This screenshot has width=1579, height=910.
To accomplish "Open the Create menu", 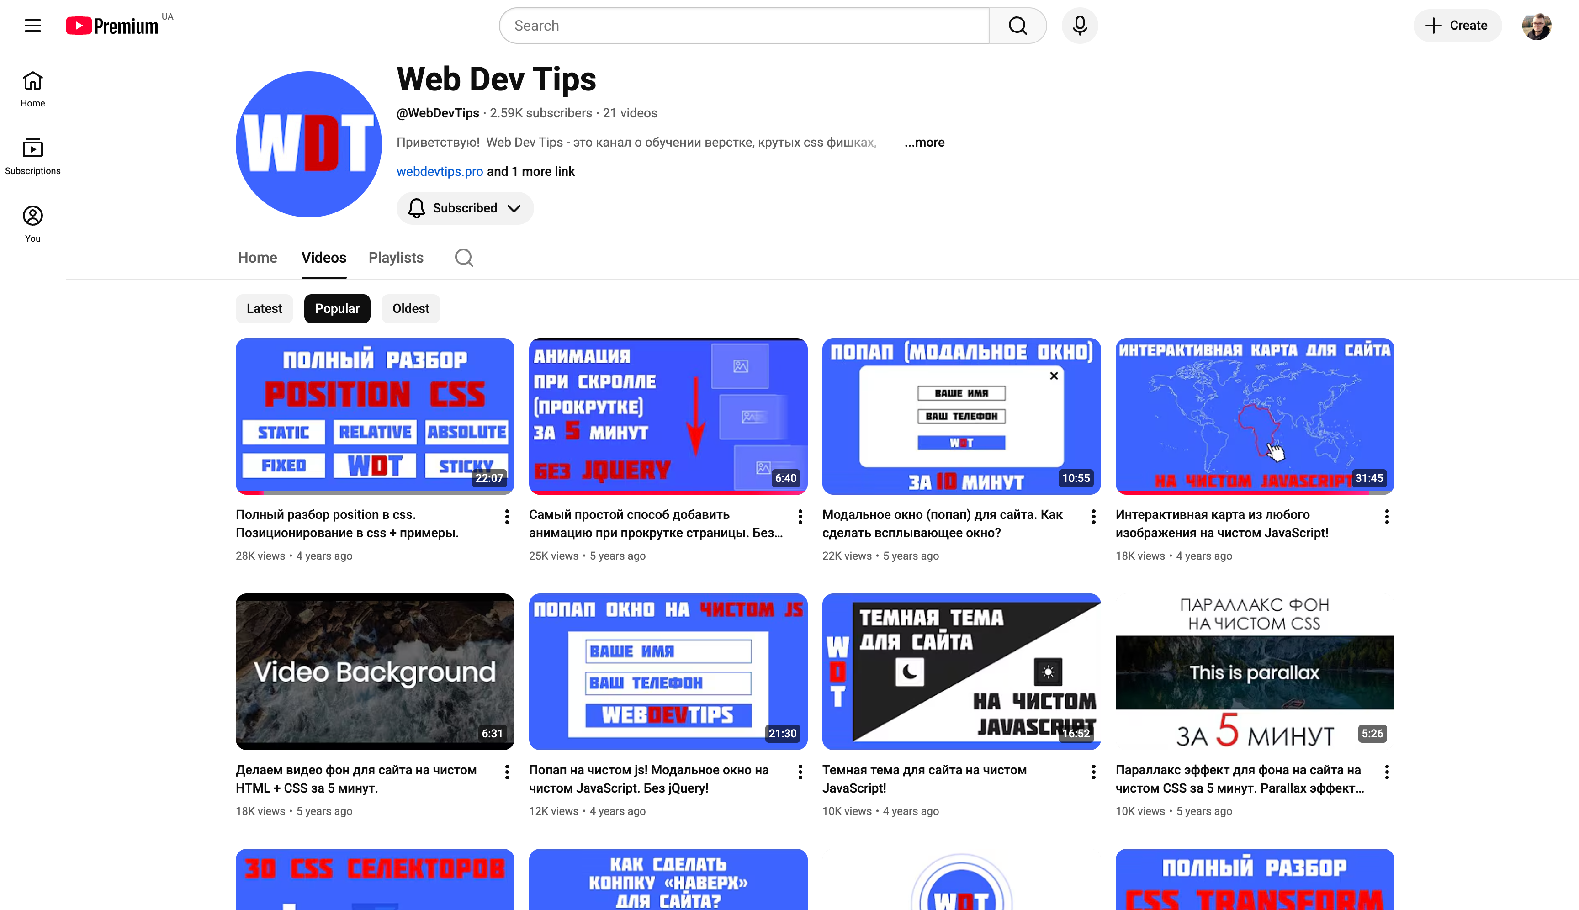I will click(x=1457, y=26).
